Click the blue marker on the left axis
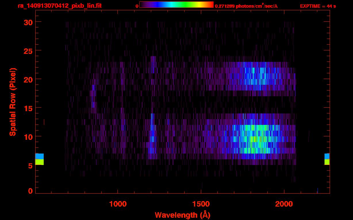This screenshot has width=353, height=220. pos(39,156)
